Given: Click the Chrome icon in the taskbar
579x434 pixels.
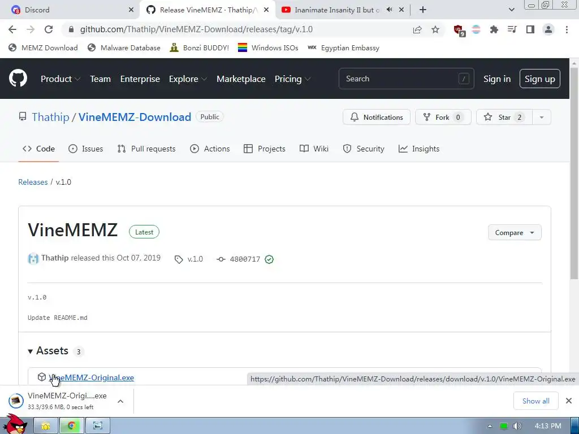Looking at the screenshot, I should click(72, 426).
